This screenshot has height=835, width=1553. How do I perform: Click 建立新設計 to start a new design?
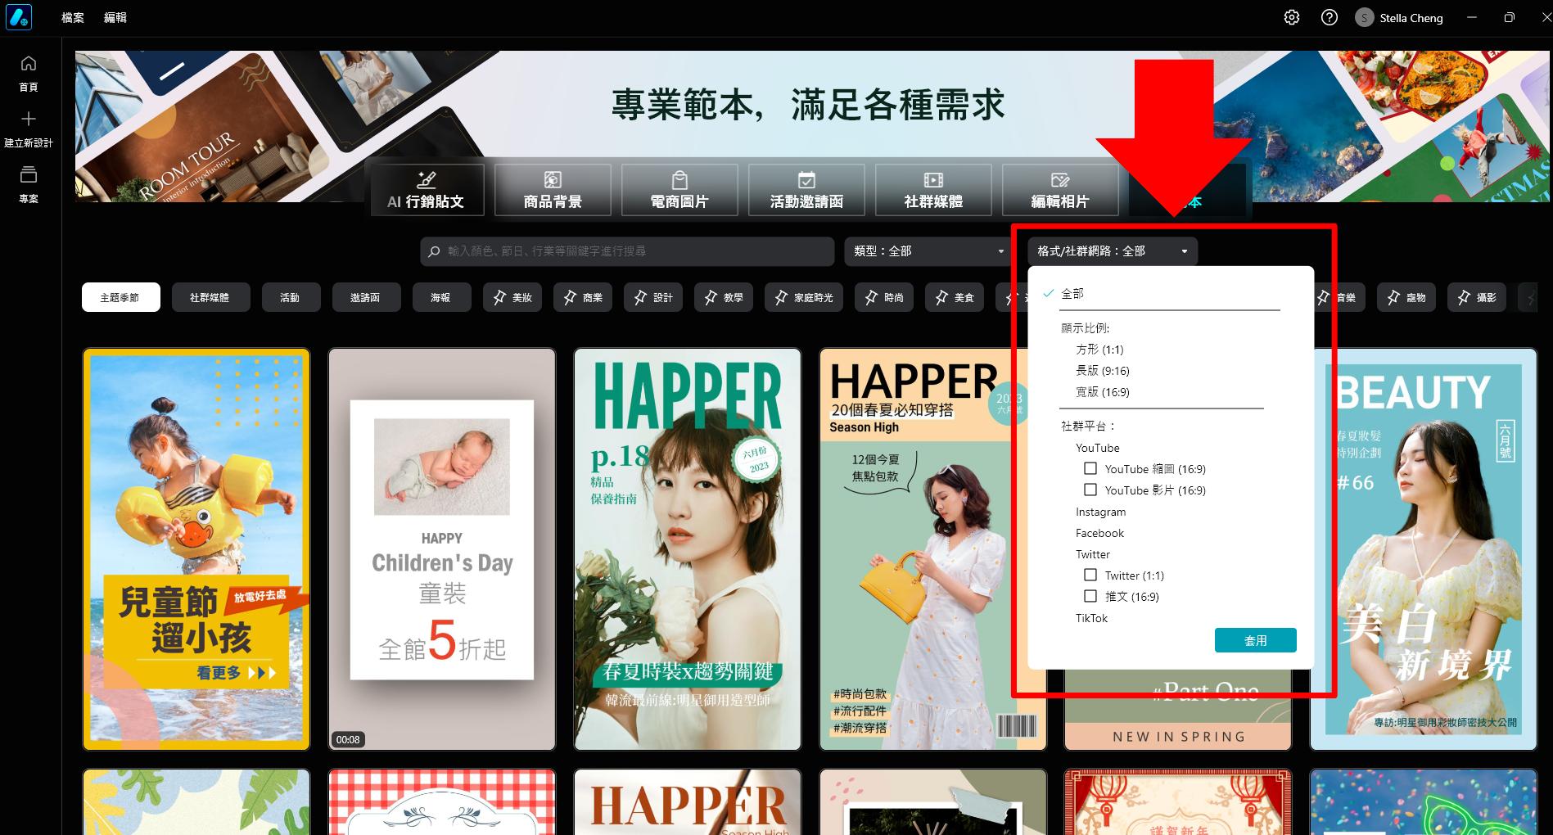point(29,129)
